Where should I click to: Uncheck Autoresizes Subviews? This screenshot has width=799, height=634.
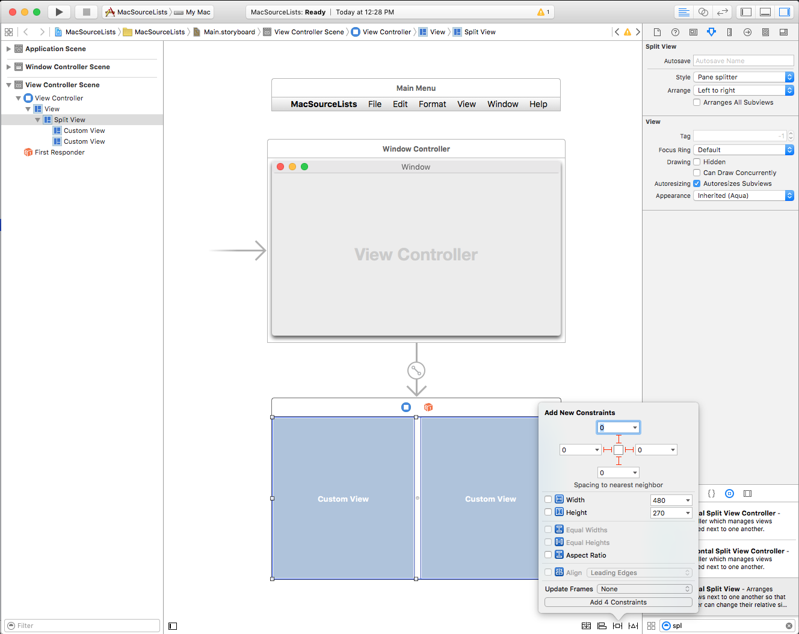point(696,183)
